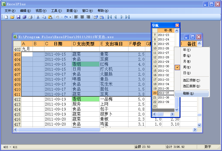Click spreadsheet horizontal scrollbar right arrow
This screenshot has height=151, width=222.
click(x=195, y=130)
